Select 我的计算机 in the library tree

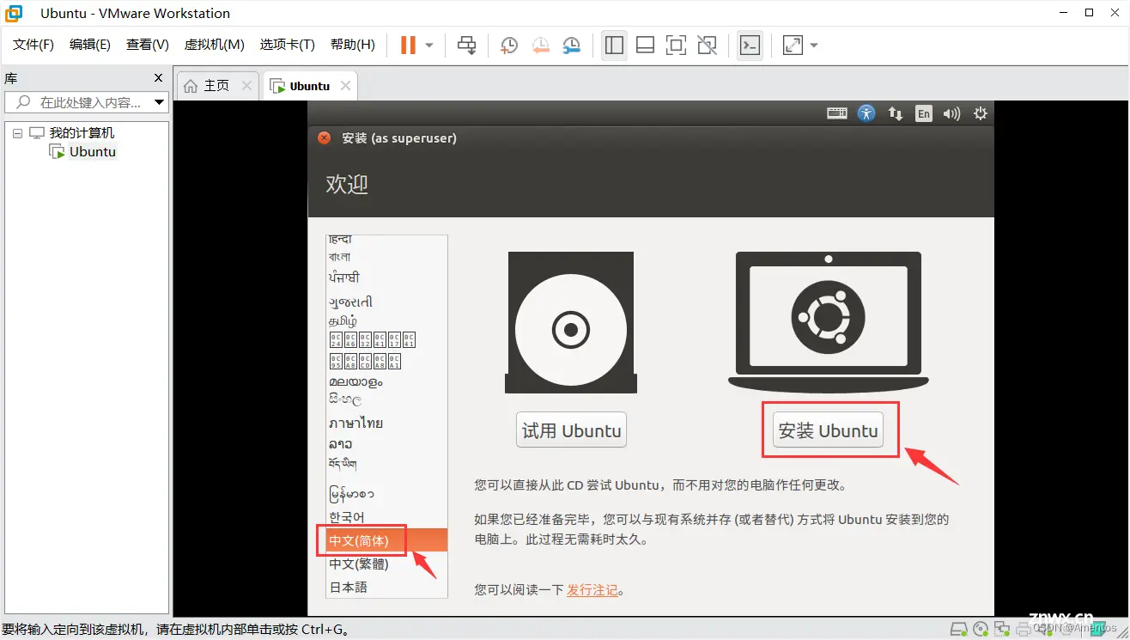(82, 133)
